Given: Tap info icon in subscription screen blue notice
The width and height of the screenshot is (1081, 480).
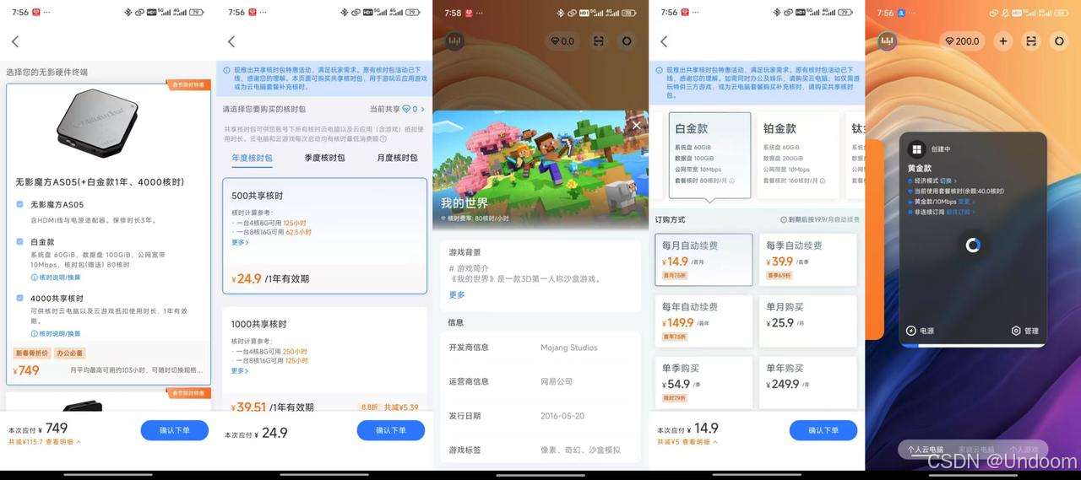Looking at the screenshot, I should pos(659,69).
